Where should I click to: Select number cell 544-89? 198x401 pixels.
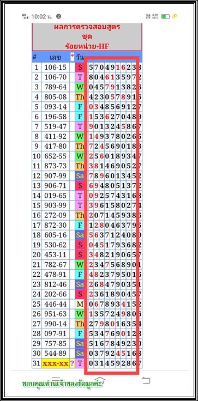click(x=55, y=353)
